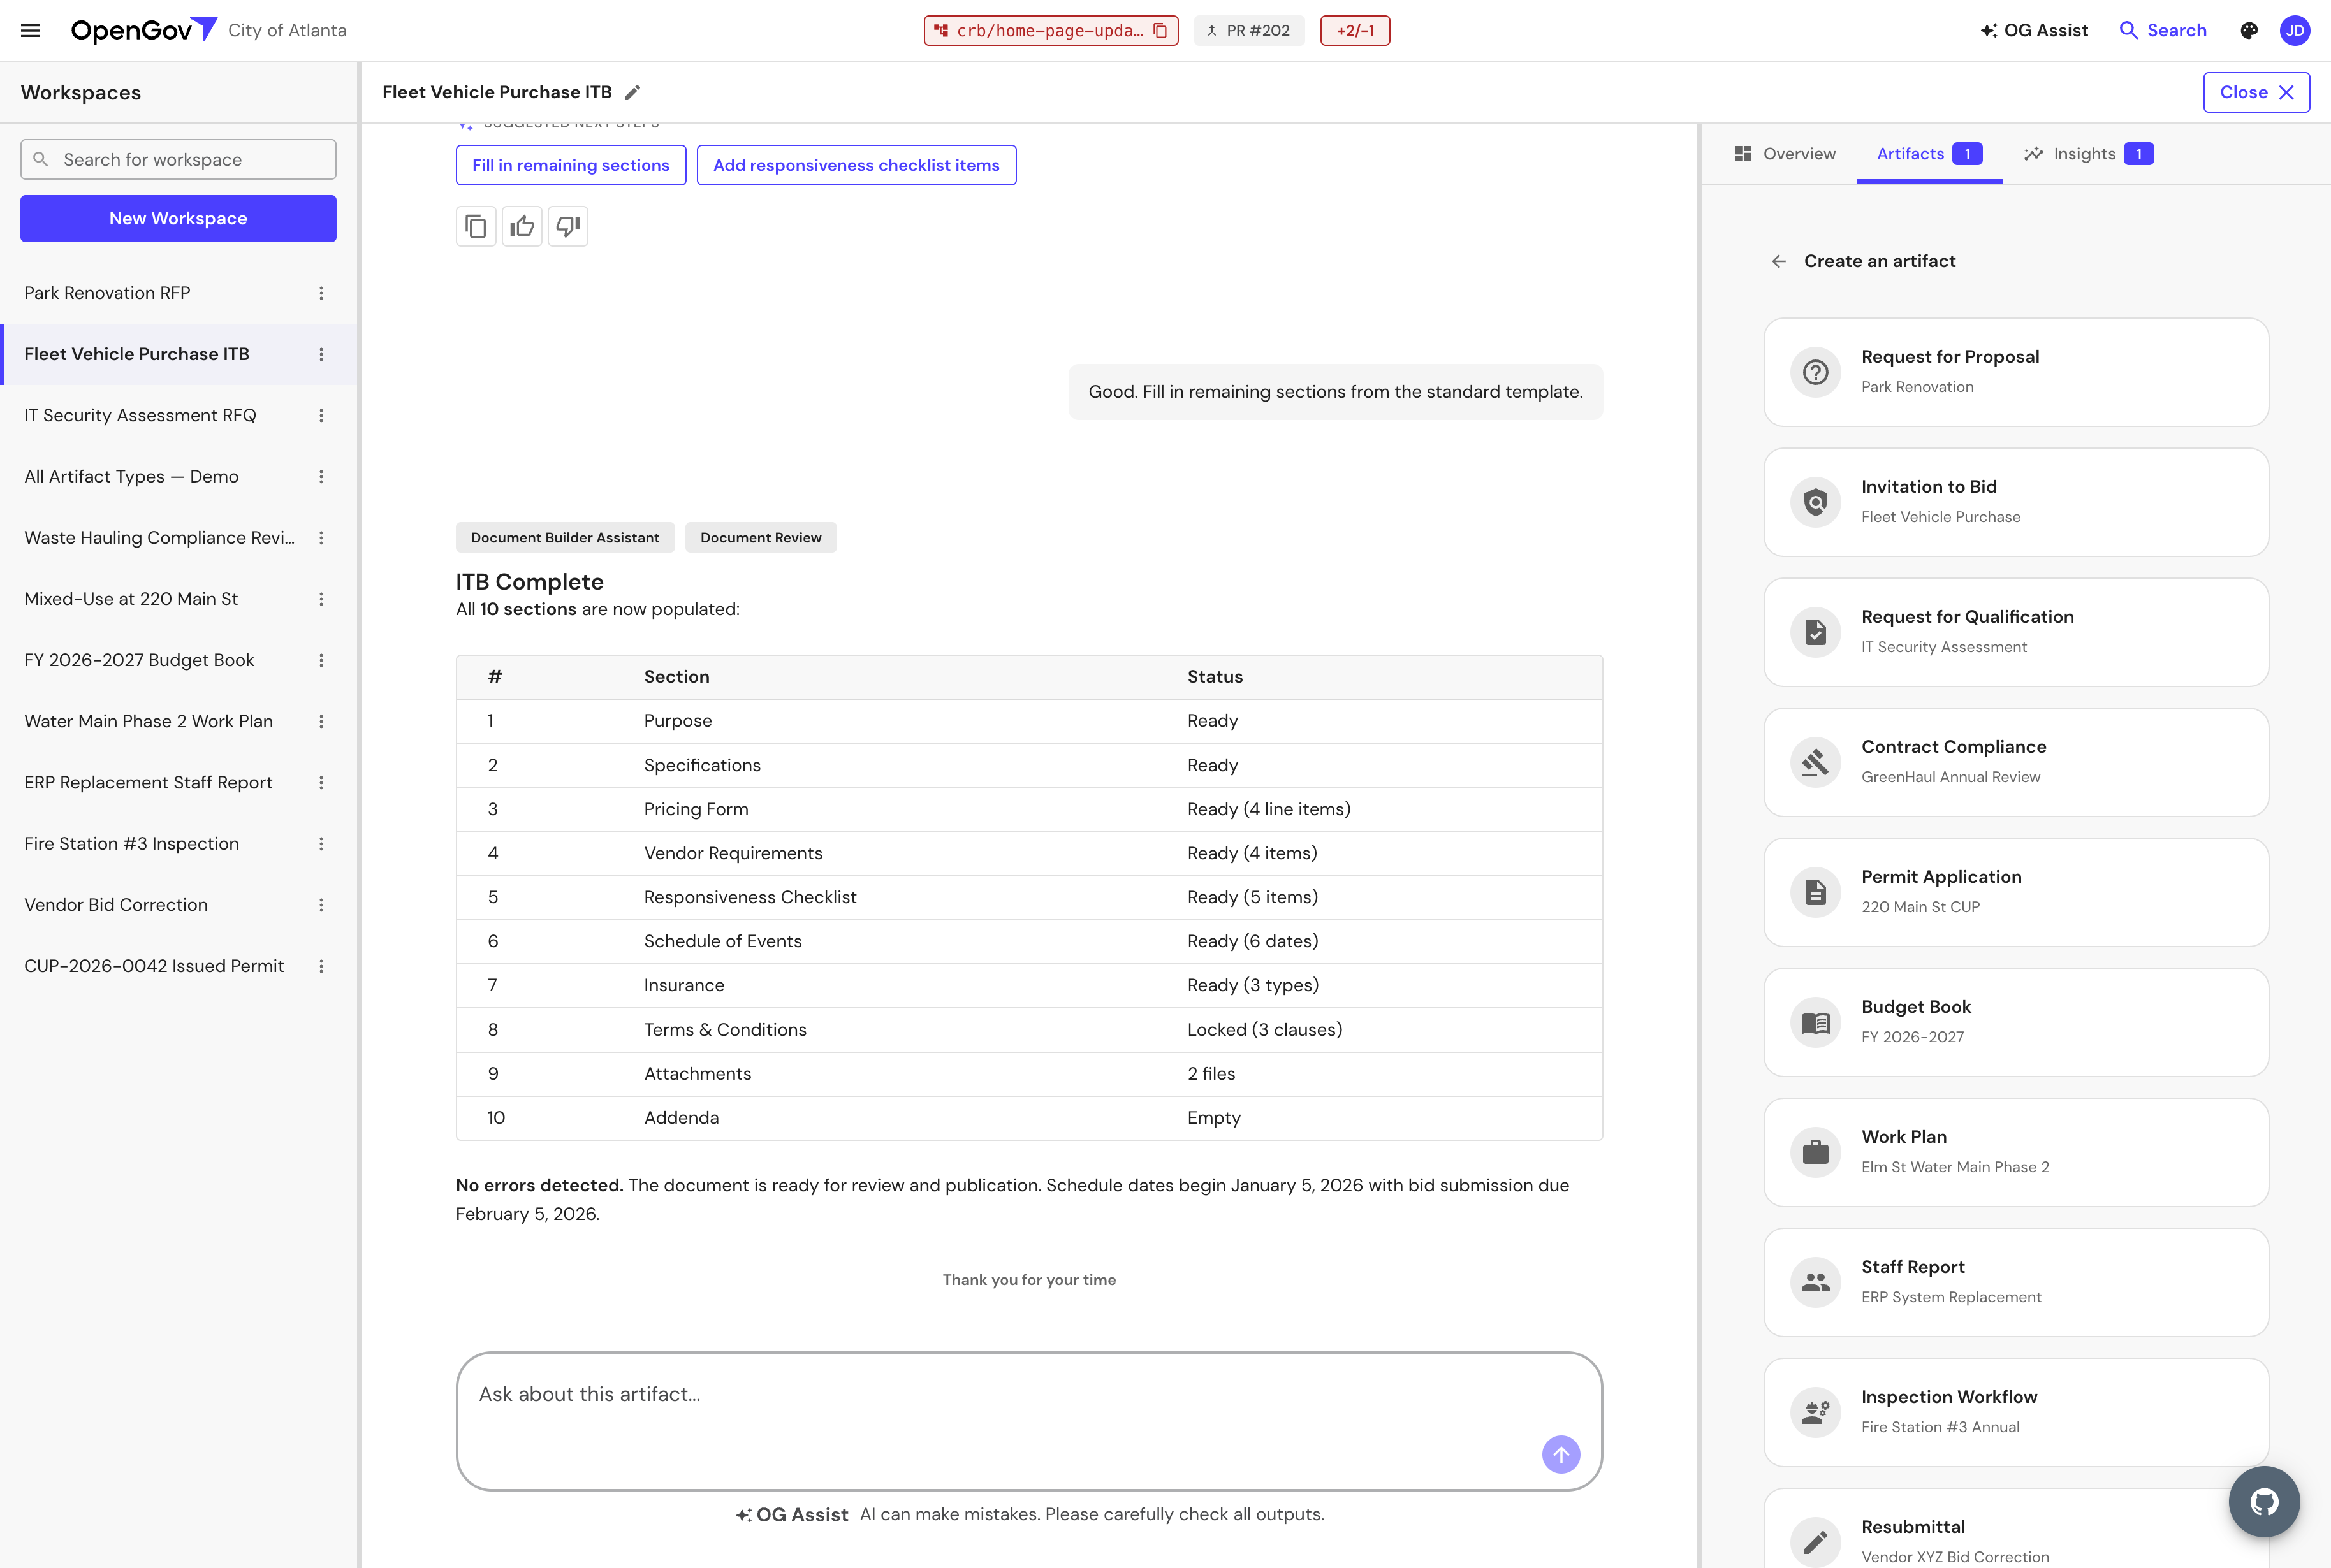Open options menu for Water Main Phase 2 Work Plan
Viewport: 2331px width, 1568px height.
click(x=321, y=722)
